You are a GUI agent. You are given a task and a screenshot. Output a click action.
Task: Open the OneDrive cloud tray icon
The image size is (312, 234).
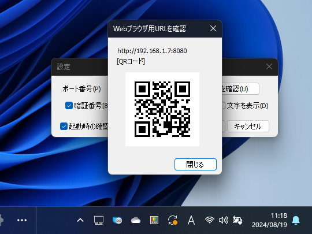point(136,220)
